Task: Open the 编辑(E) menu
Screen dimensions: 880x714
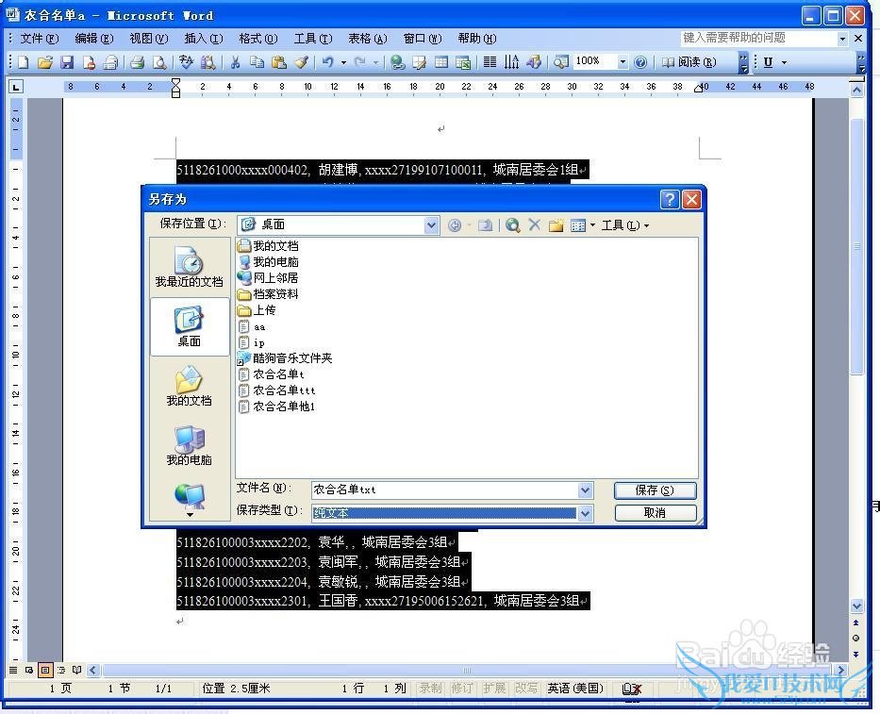Action: click(94, 38)
